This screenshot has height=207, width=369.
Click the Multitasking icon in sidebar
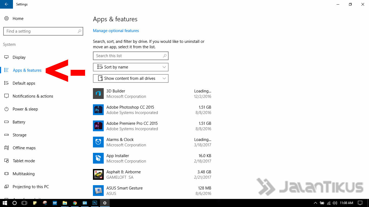(x=6, y=174)
